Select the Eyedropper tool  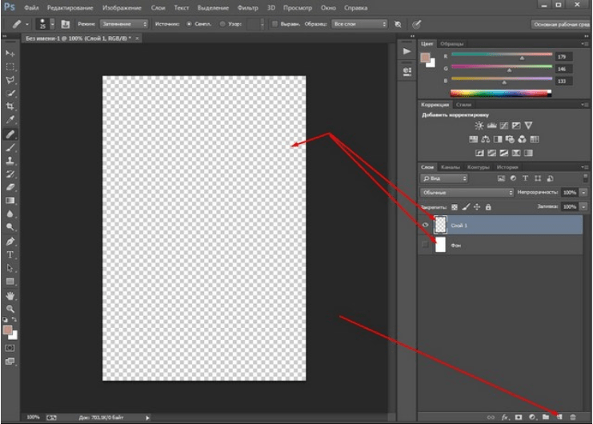(x=10, y=120)
